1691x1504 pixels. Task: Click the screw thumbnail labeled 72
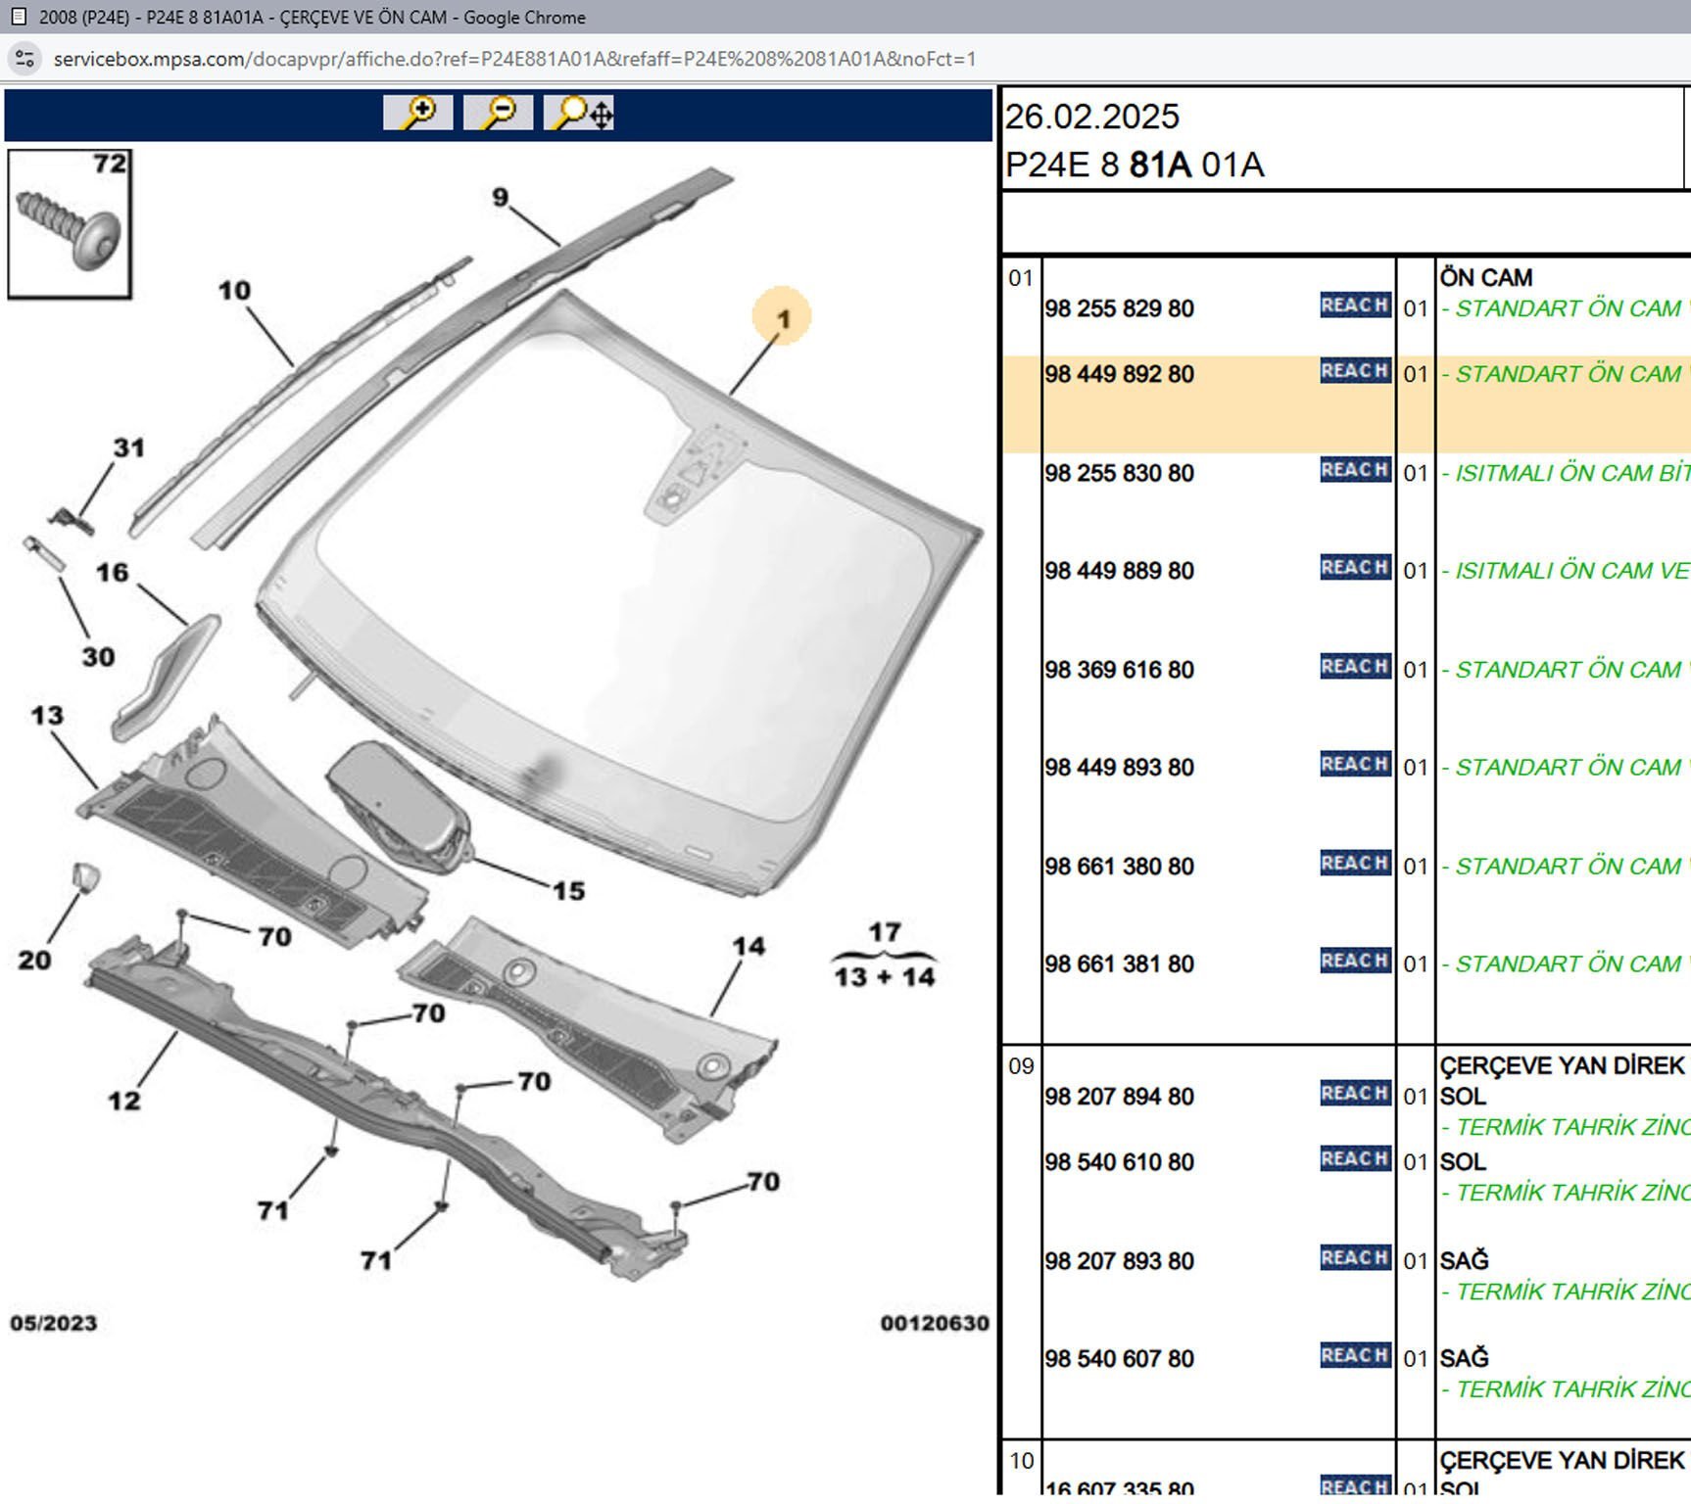(x=69, y=224)
